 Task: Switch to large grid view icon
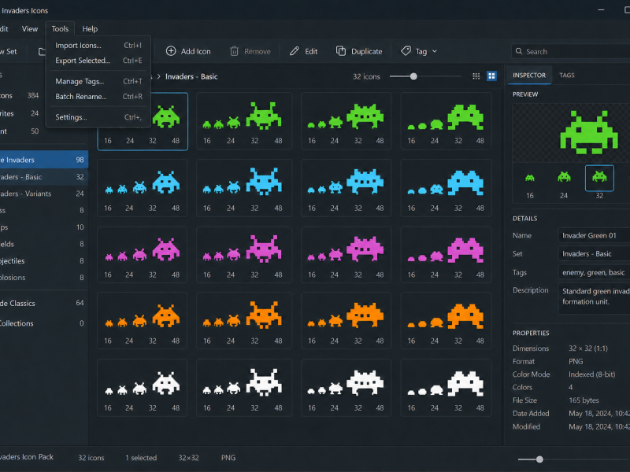(x=491, y=76)
